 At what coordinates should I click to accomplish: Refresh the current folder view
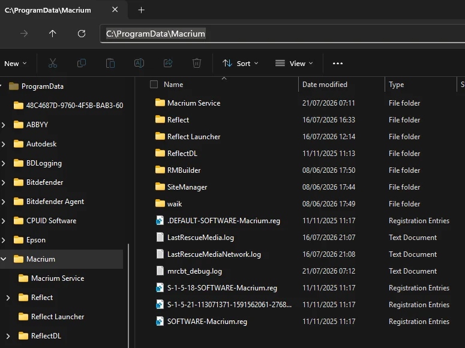[x=82, y=34]
